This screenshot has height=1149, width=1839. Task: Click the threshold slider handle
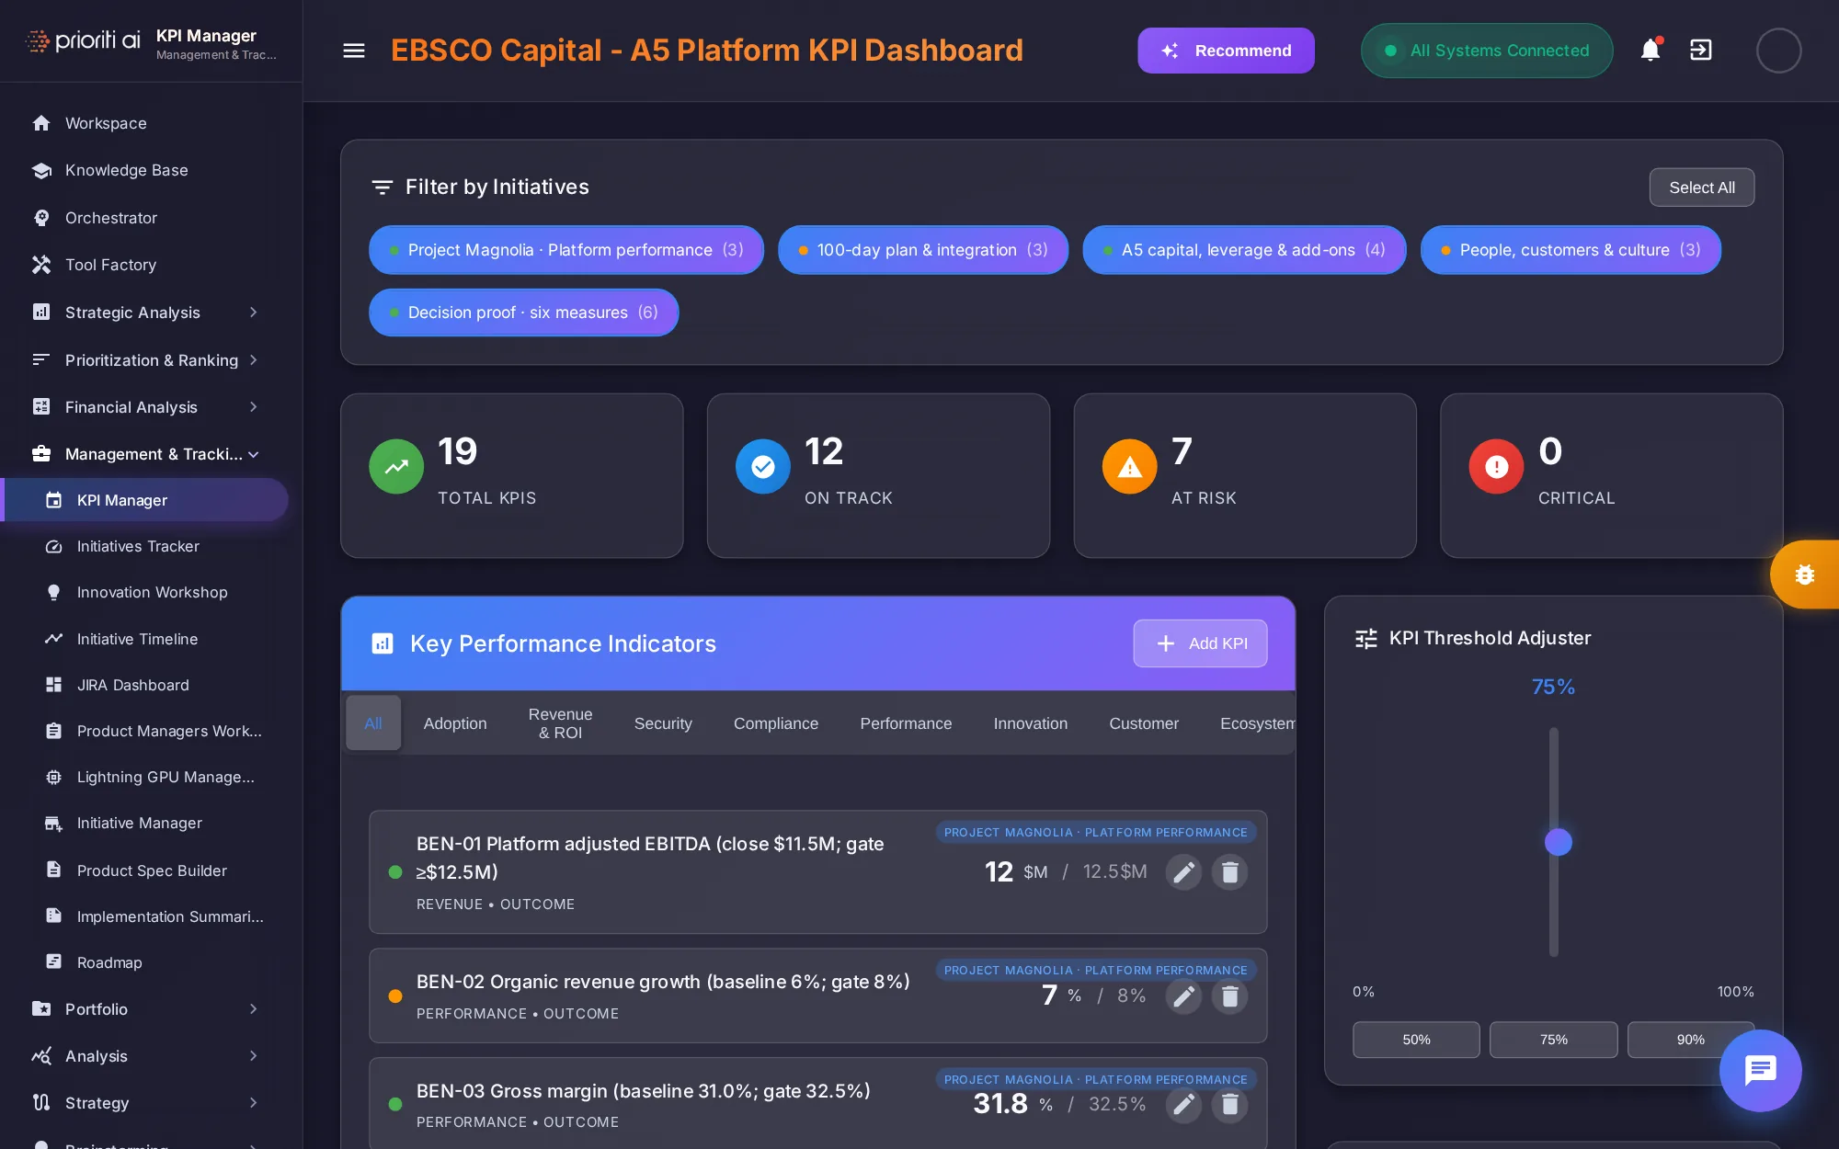(x=1558, y=842)
